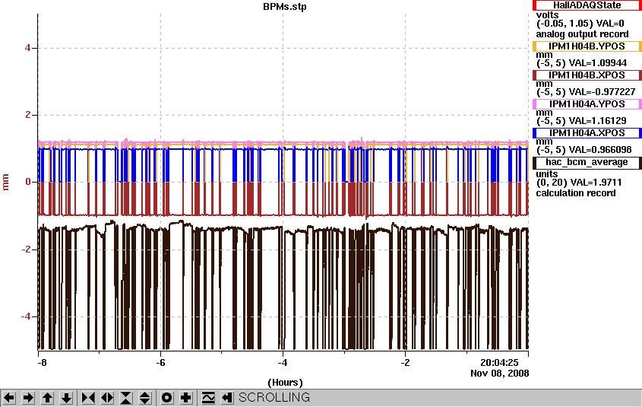Image resolution: width=642 pixels, height=407 pixels.
Task: Click the SCROLLING status text
Action: 274,398
